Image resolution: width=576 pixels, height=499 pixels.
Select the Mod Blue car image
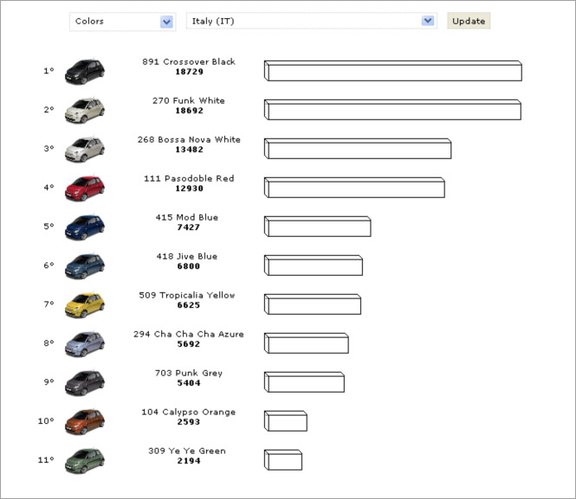[84, 226]
